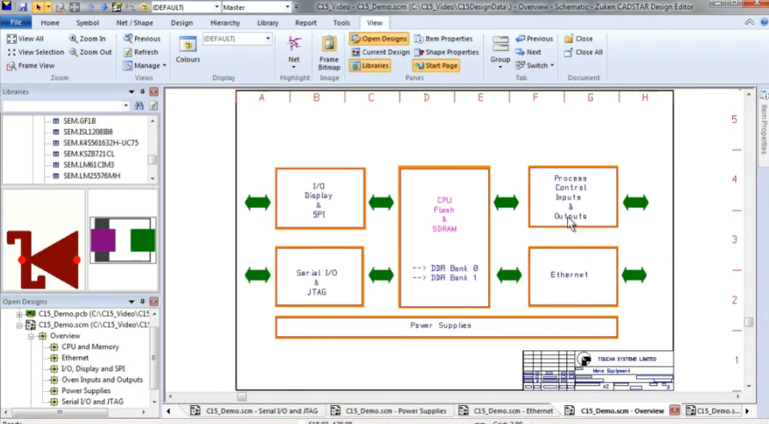Screen dimensions: 769x424
Task: Click Close in the Document group
Action: (578, 38)
